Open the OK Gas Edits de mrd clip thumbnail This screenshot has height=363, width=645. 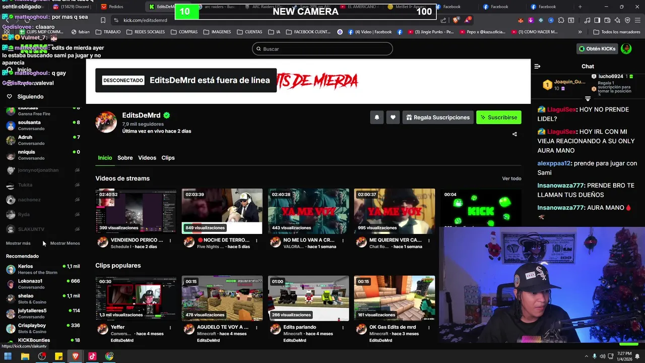pos(395,298)
